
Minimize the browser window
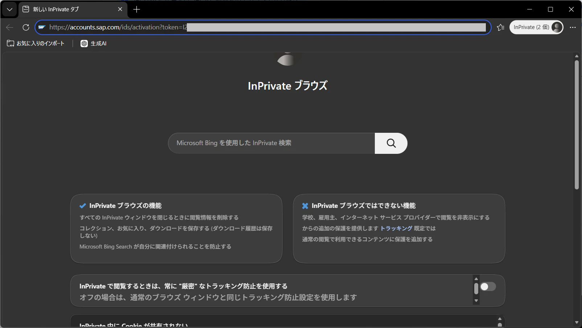coord(529,9)
